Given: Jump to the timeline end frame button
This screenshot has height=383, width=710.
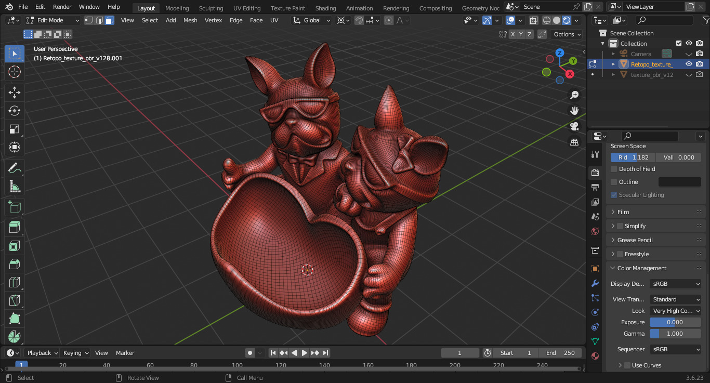Looking at the screenshot, I should coord(325,353).
